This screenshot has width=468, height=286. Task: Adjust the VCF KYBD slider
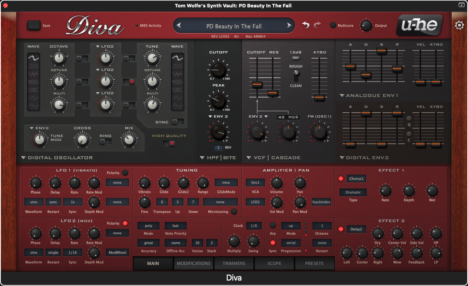[320, 97]
